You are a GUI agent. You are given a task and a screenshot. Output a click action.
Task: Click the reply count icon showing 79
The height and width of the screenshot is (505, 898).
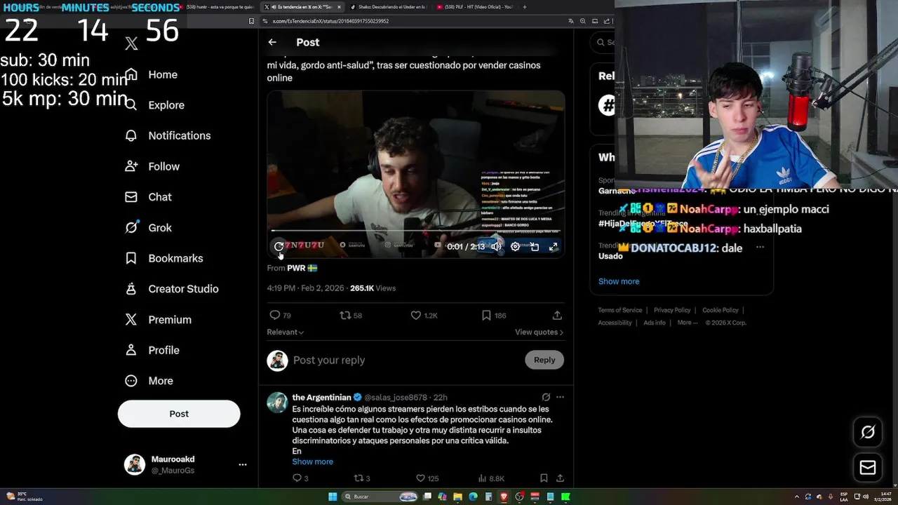pos(275,315)
